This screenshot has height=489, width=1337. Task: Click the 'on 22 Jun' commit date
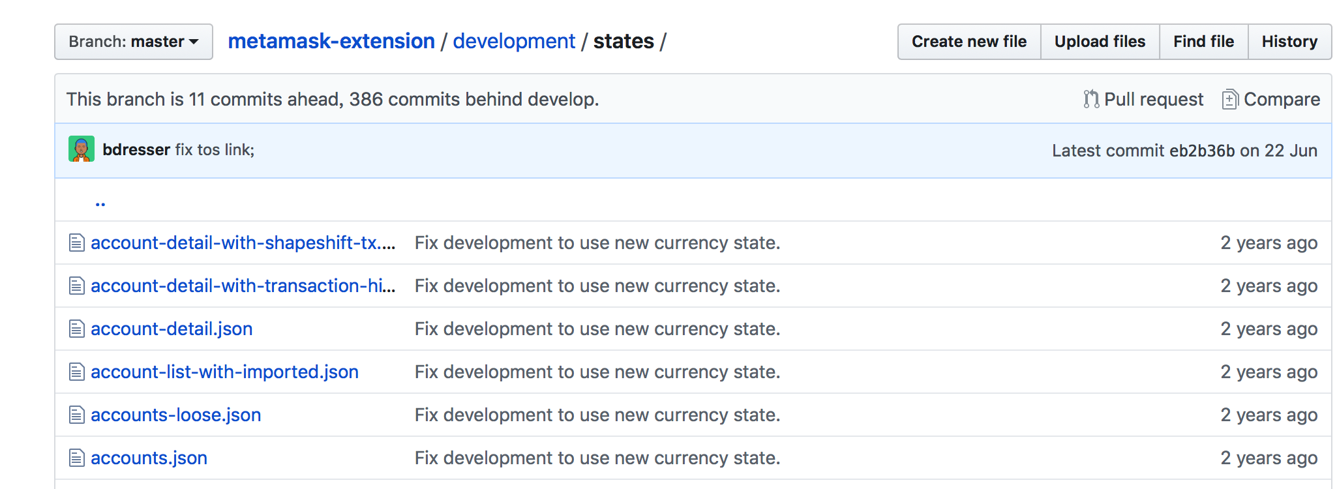tap(1278, 151)
